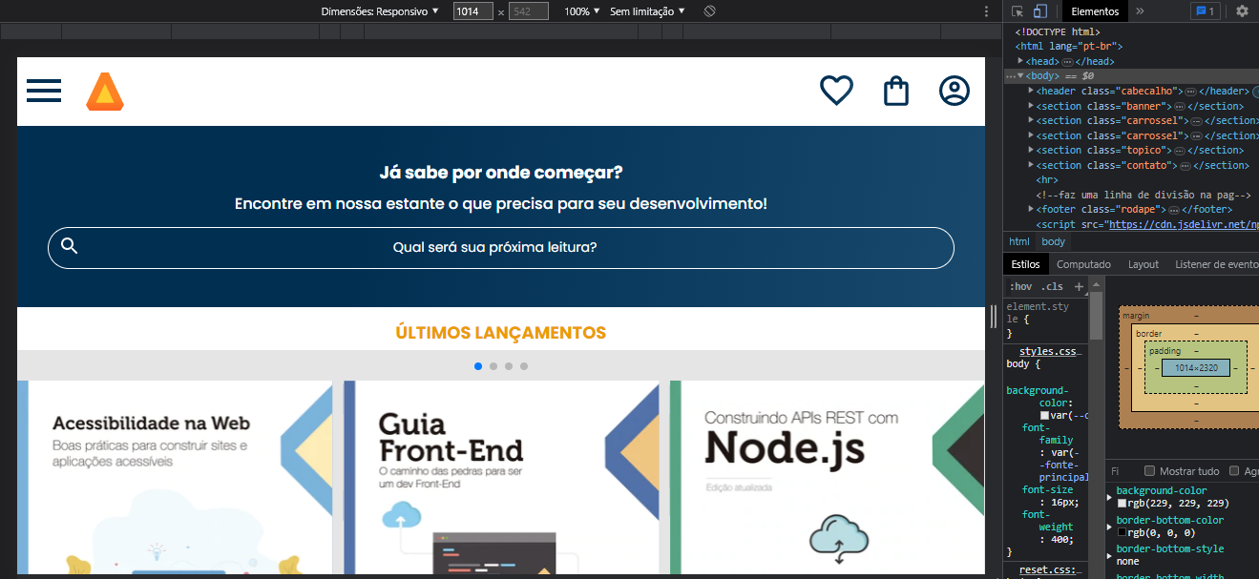1259x579 pixels.
Task: Expand computed border-bottom-color property
Action: pos(1109,527)
